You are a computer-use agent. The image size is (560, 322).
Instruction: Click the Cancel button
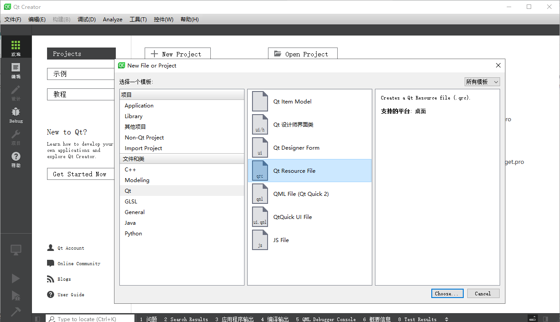click(x=483, y=294)
